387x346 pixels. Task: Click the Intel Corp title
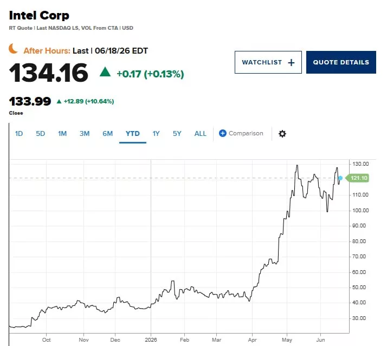click(x=39, y=15)
